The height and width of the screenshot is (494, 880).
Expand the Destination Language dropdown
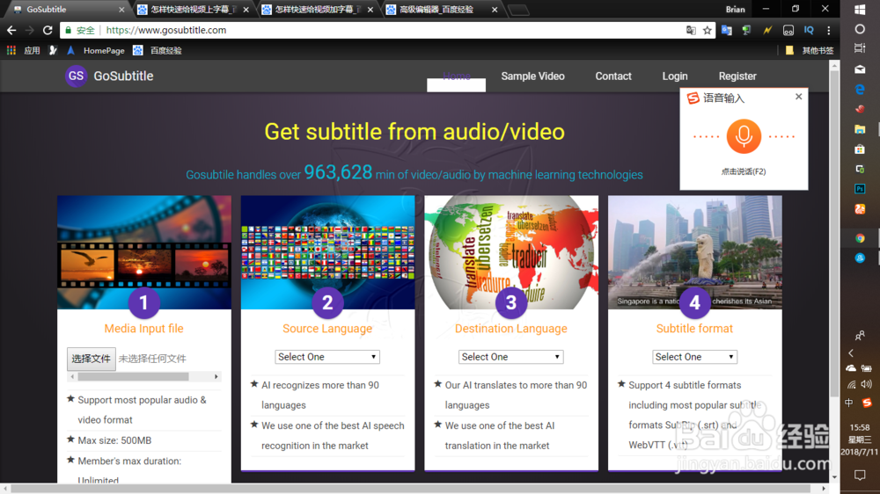click(510, 357)
